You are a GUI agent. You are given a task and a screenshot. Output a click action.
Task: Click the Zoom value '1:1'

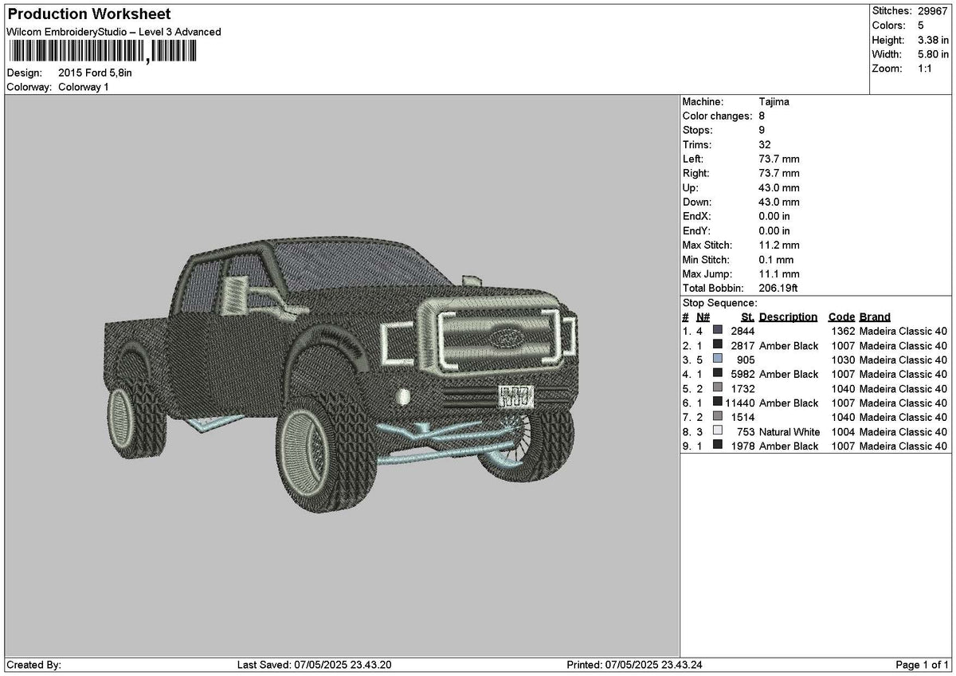pos(926,69)
